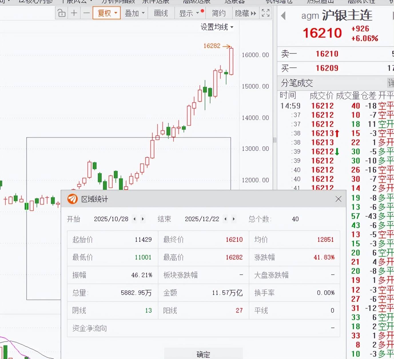The height and width of the screenshot is (359, 394).
Task: Click the lock icon in chart toolbar
Action: [x=61, y=13]
